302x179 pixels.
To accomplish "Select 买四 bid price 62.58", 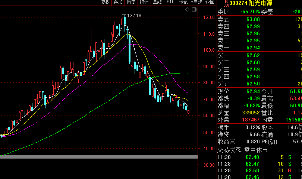I will click(253, 77).
